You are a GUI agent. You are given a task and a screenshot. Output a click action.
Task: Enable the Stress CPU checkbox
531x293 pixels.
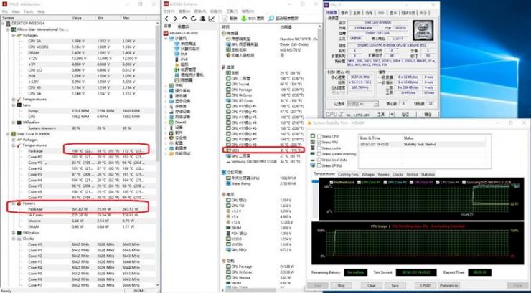point(319,136)
